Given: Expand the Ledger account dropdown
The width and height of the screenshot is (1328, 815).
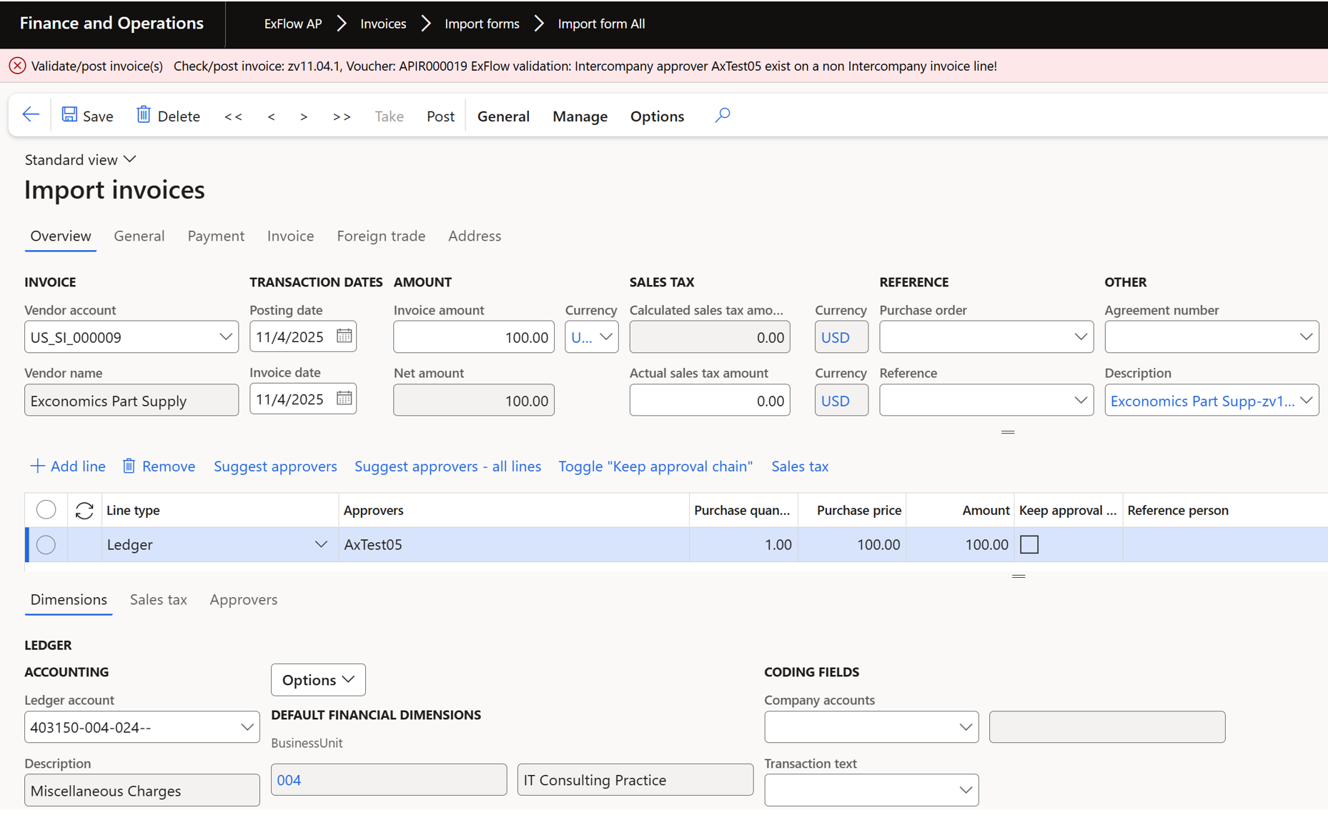Looking at the screenshot, I should 247,727.
